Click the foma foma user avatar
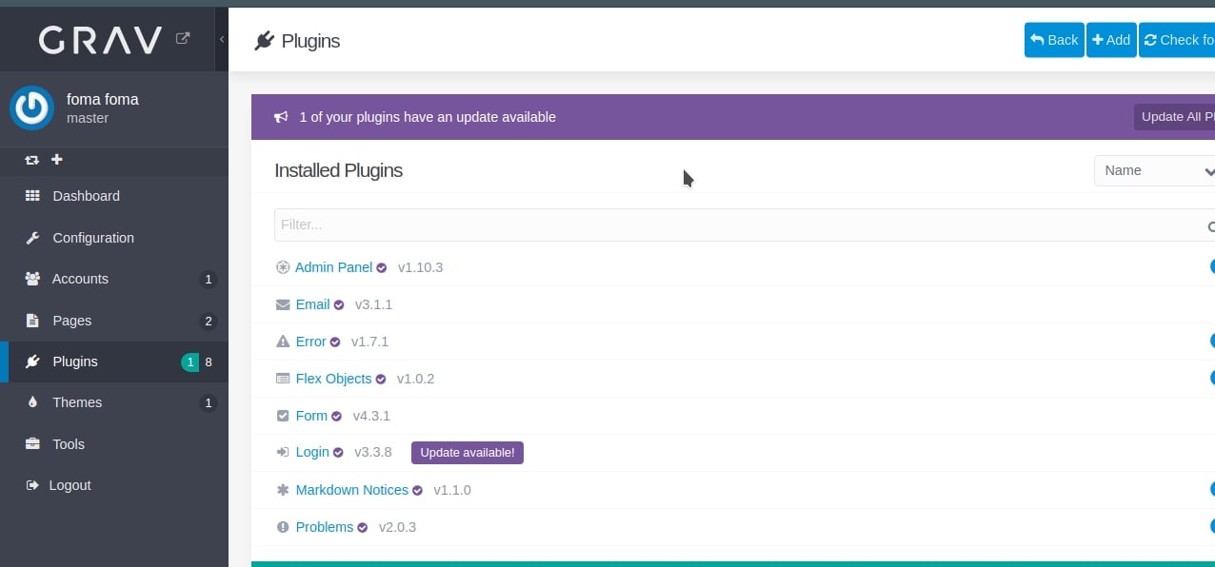Image resolution: width=1215 pixels, height=567 pixels. (x=31, y=108)
